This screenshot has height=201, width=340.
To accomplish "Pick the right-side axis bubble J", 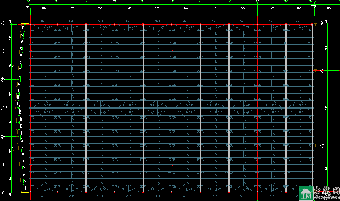I will [322, 23].
